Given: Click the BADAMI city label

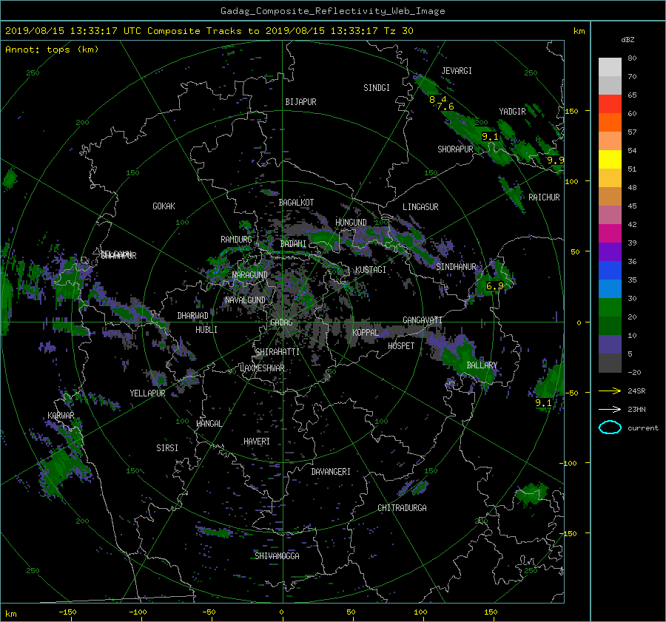Looking at the screenshot, I should click(293, 244).
